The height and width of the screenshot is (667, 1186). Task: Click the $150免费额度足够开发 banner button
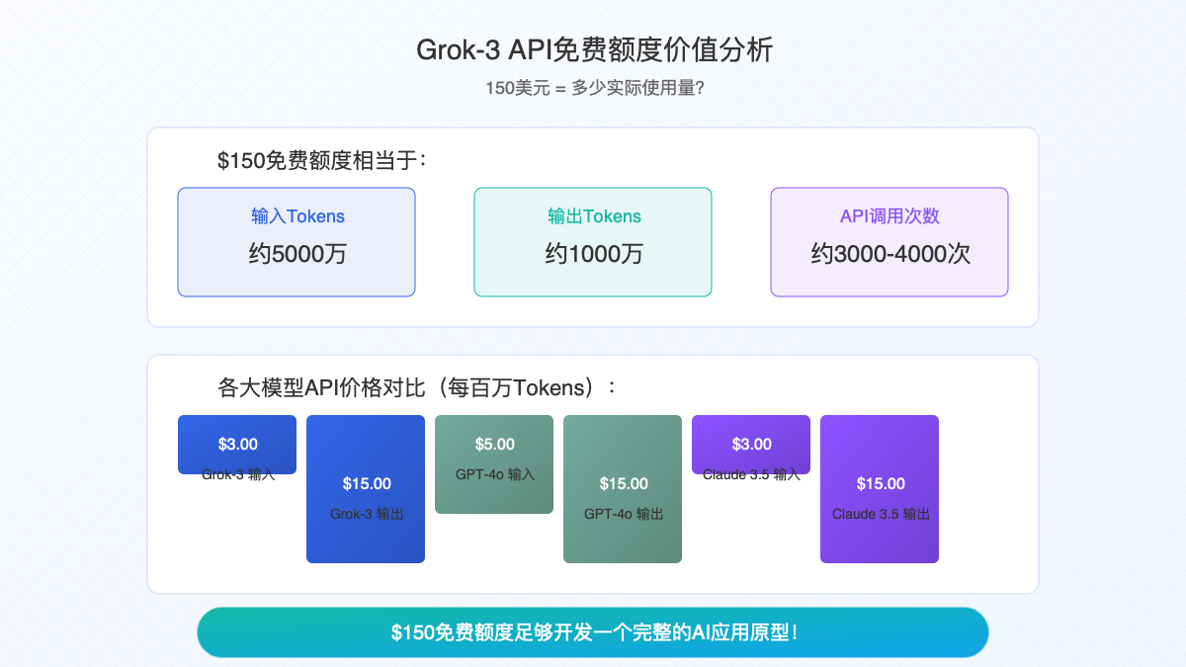593,632
